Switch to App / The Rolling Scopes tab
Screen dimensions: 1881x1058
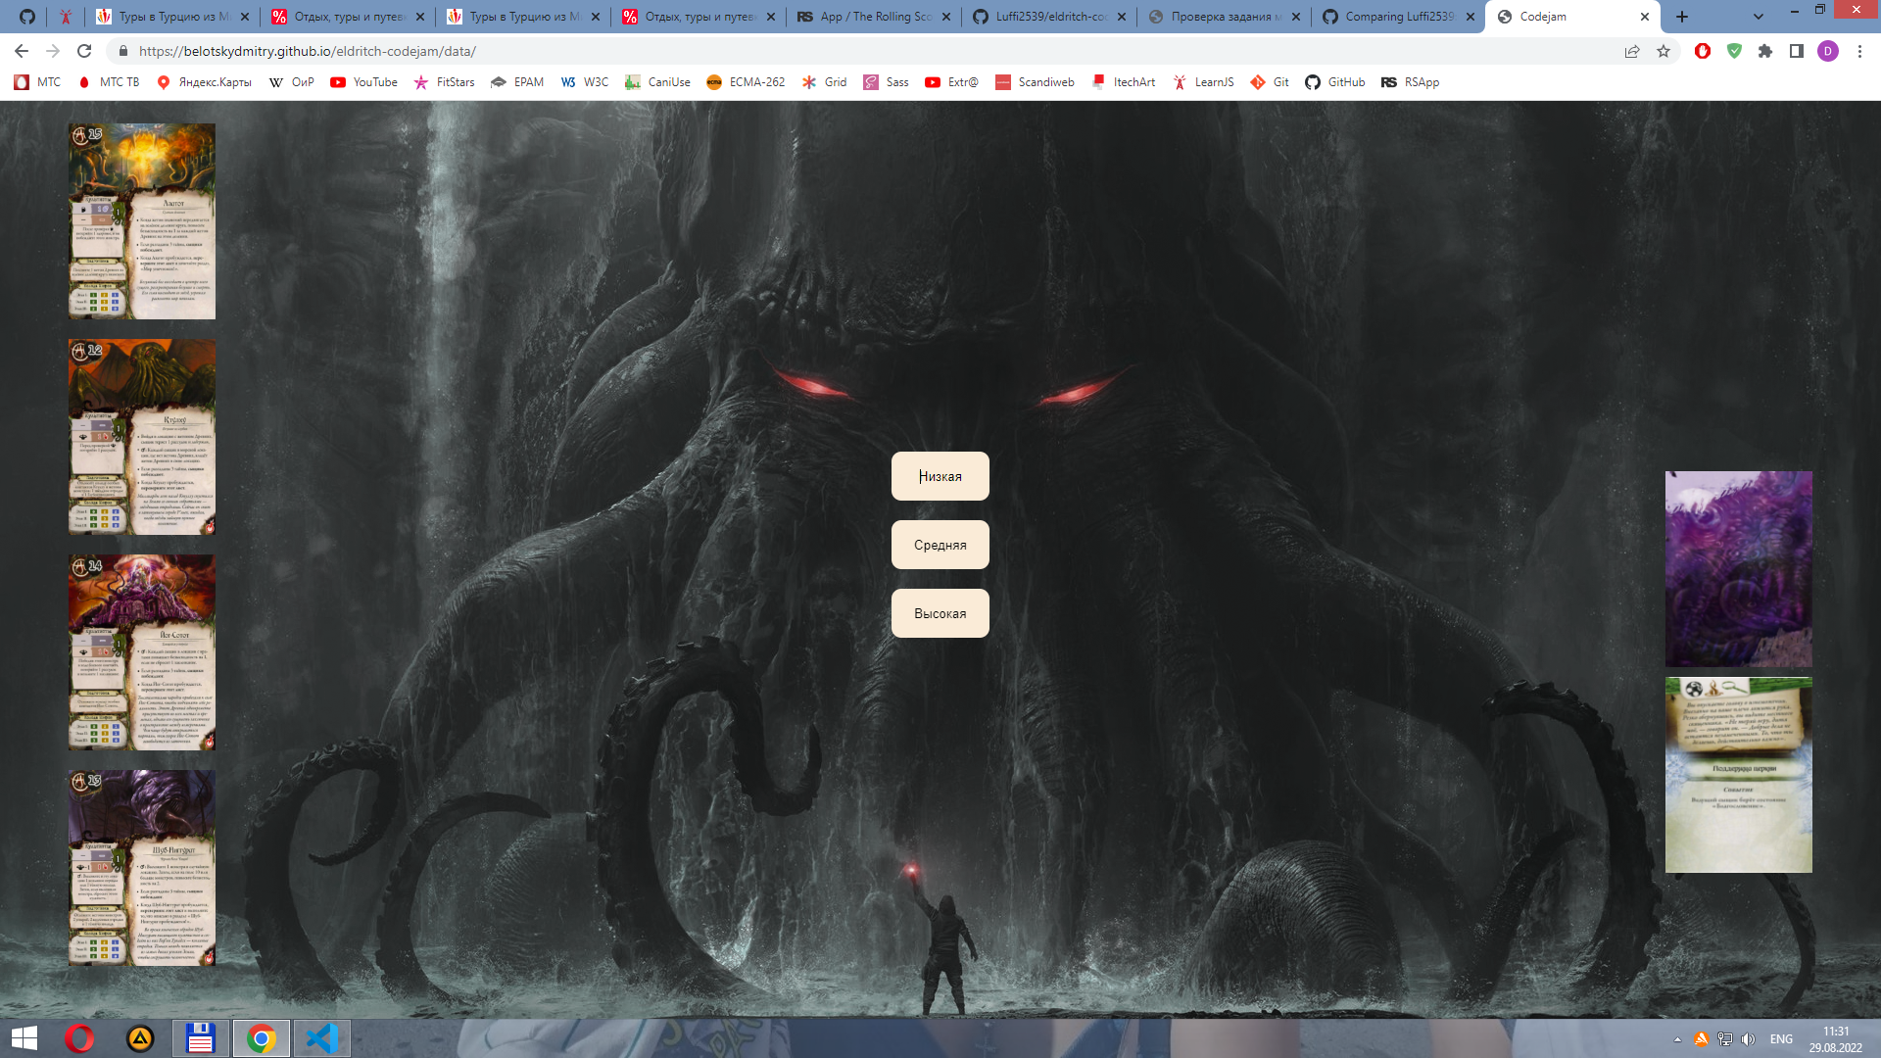pyautogui.click(x=872, y=17)
